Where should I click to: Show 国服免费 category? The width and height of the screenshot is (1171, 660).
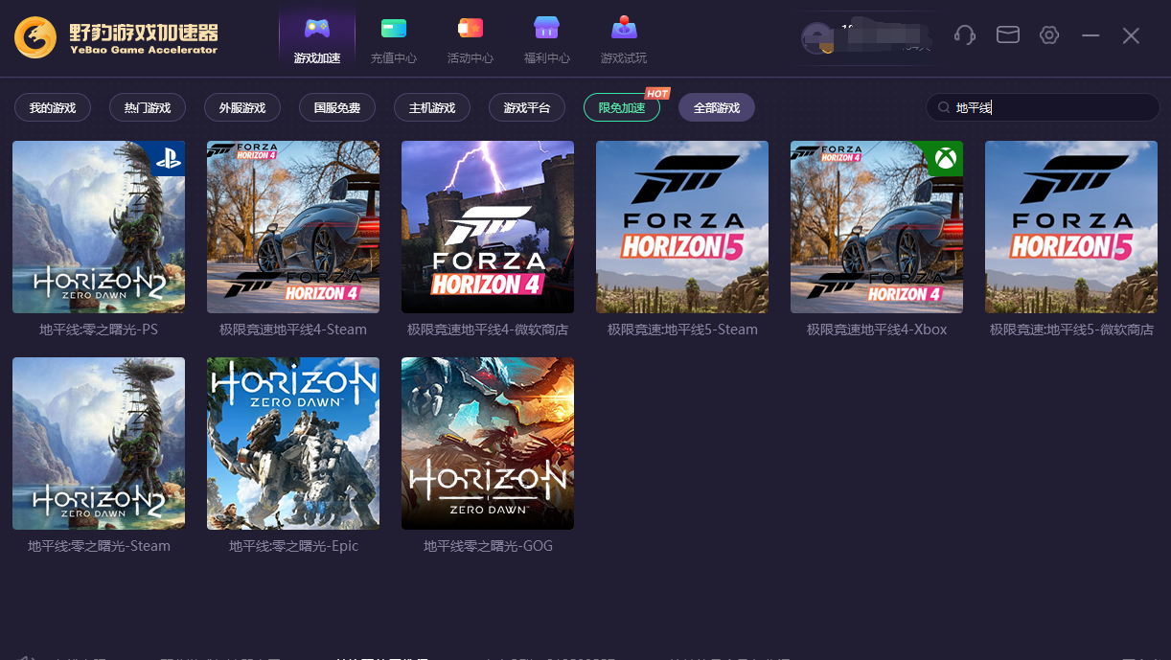pyautogui.click(x=337, y=108)
